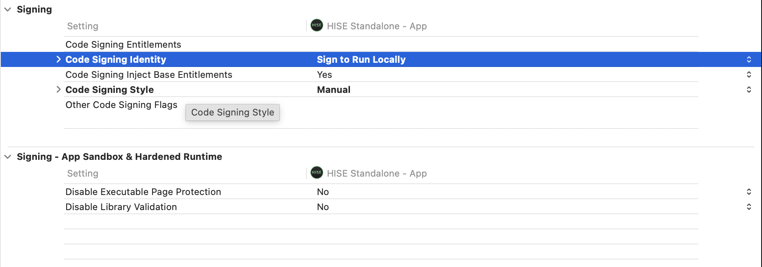Click the 'Sign to Run Locally' value
The height and width of the screenshot is (267, 762).
361,59
